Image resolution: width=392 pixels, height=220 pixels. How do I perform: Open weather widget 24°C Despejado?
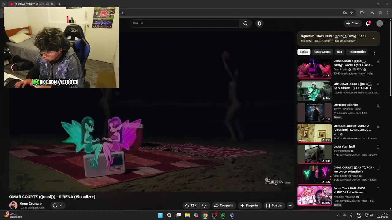(13, 215)
